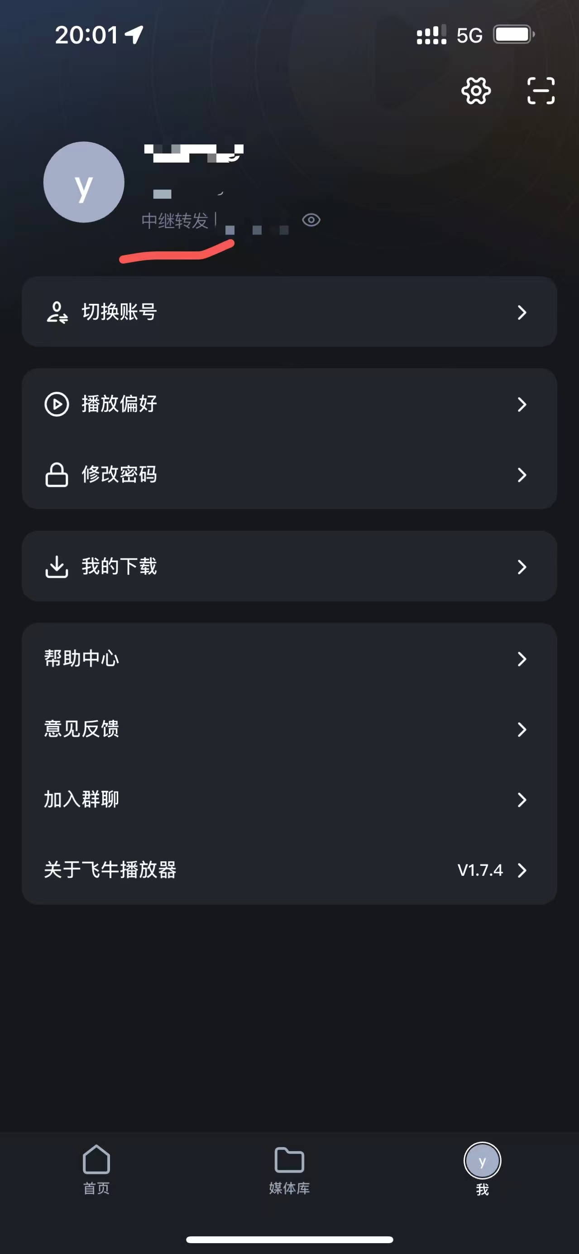Tap the 切换账号 account switch icon
The width and height of the screenshot is (579, 1254).
tap(57, 312)
